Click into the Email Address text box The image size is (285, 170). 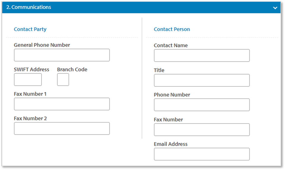(202, 154)
